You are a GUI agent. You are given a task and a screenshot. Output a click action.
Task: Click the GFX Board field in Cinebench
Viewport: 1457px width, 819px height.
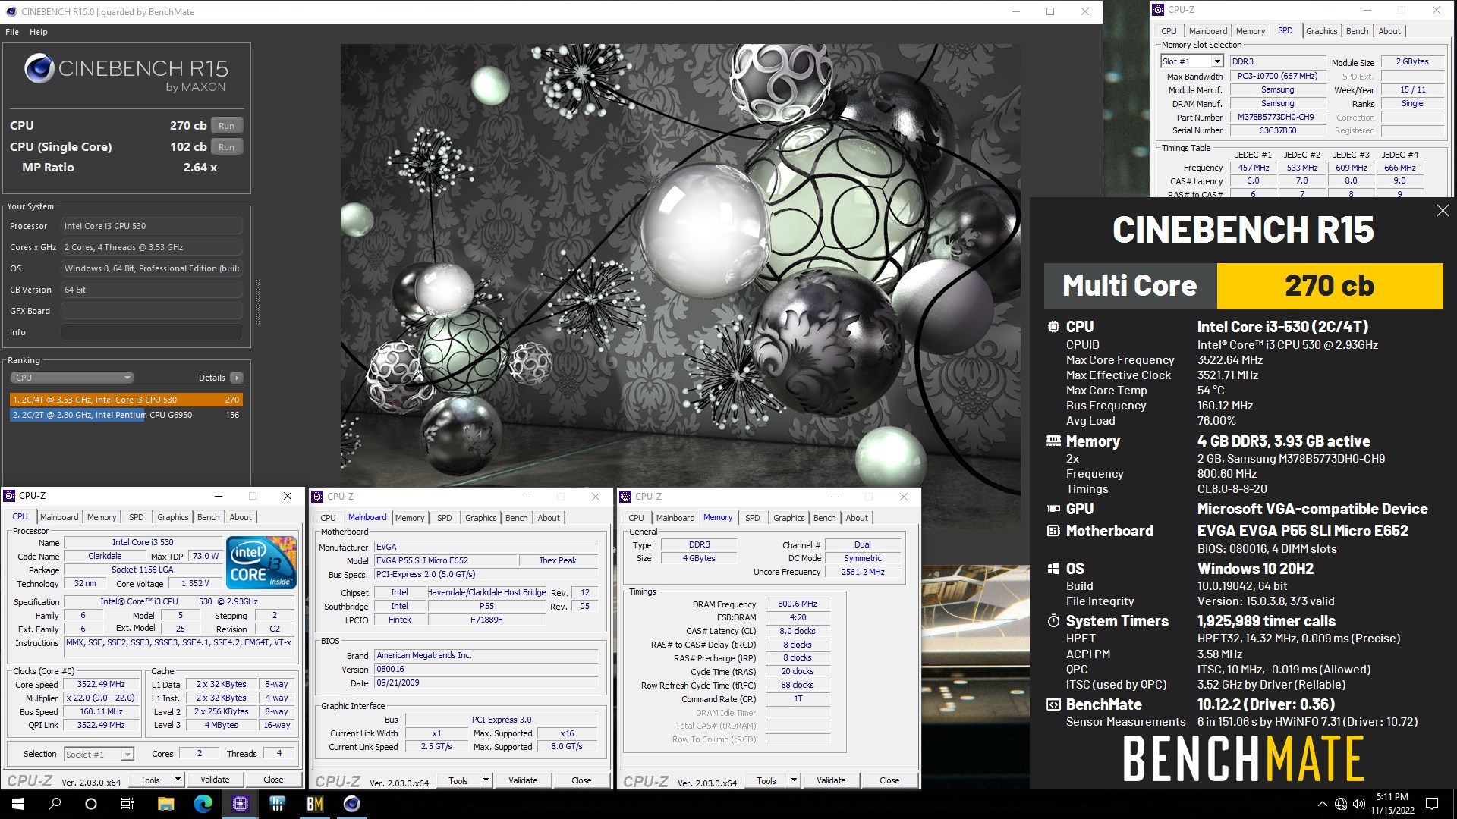coord(152,311)
